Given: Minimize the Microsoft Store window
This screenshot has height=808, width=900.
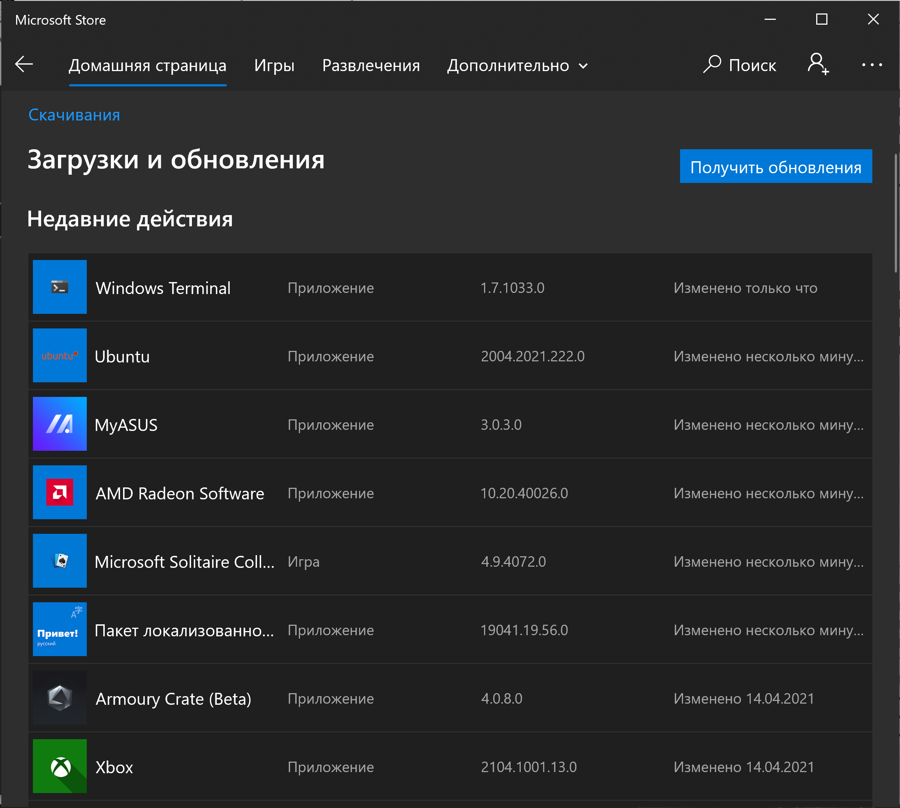Looking at the screenshot, I should (770, 19).
